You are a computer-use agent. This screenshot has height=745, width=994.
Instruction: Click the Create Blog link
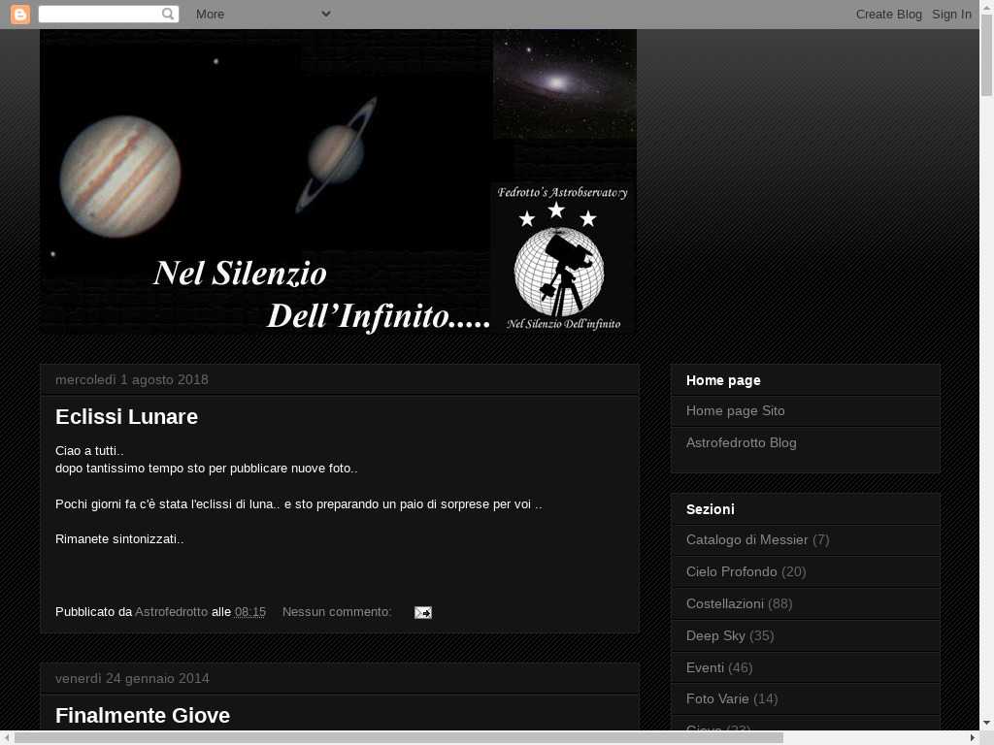coord(888,14)
